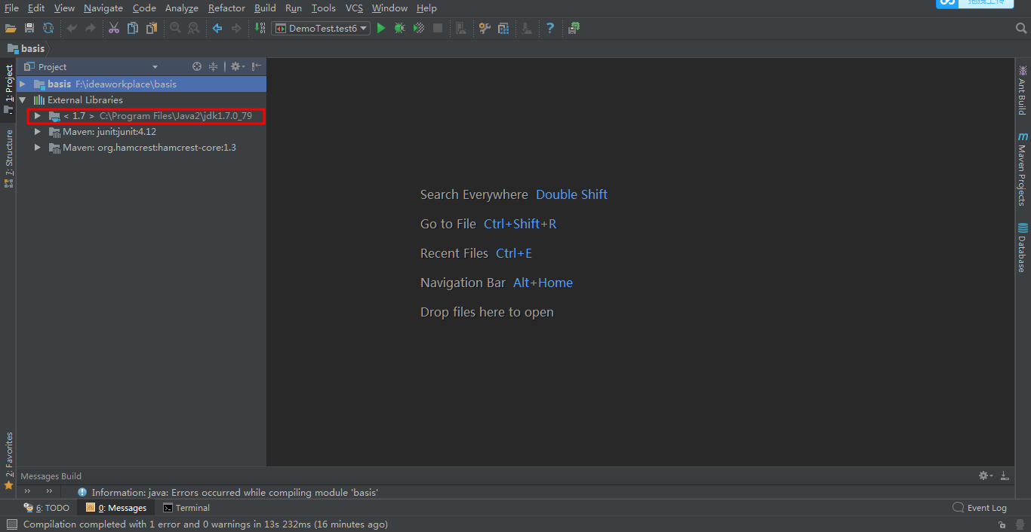Viewport: 1031px width, 532px height.
Task: Open Messages panel gear settings icon
Action: coord(986,475)
